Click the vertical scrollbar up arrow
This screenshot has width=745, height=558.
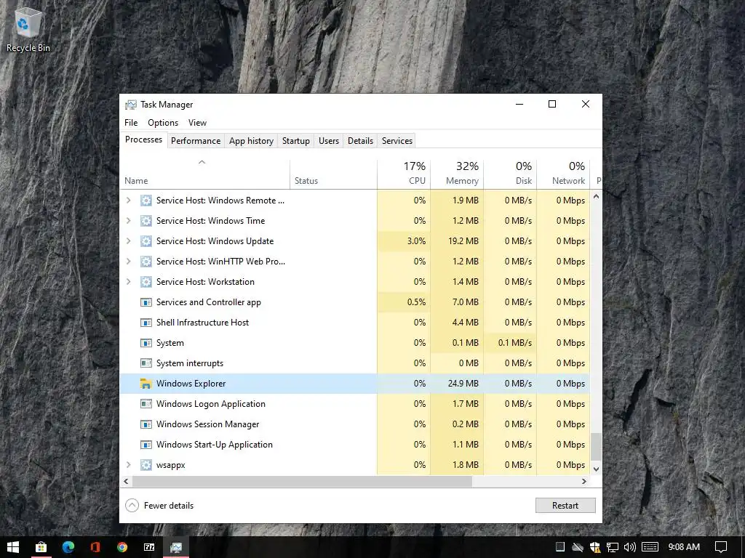[x=596, y=196]
